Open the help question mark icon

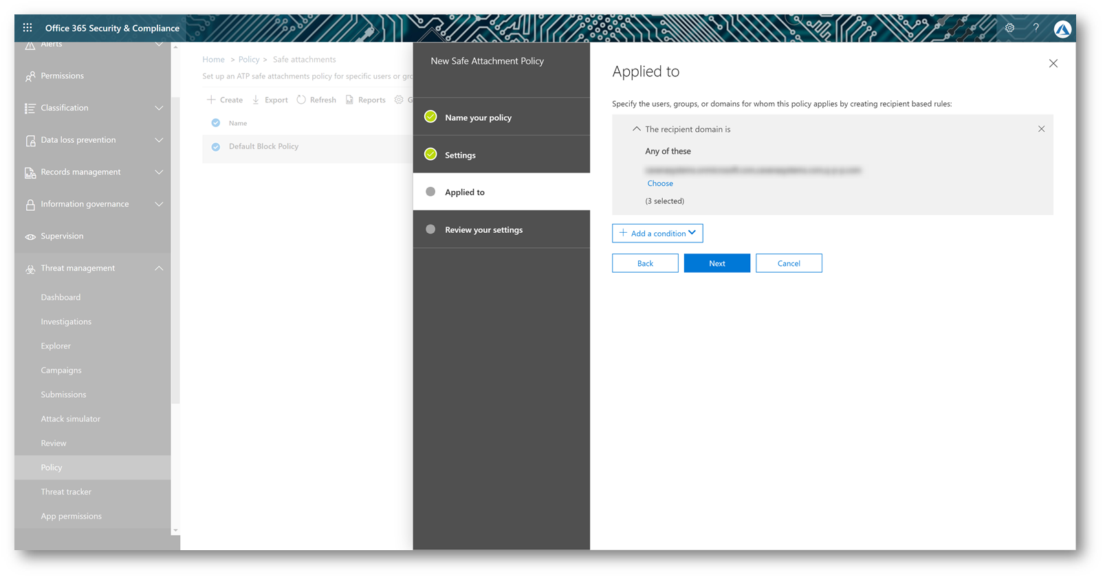[1036, 28]
